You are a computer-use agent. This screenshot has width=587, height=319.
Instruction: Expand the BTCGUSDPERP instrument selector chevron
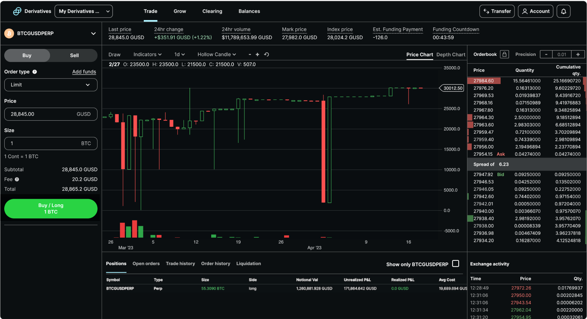93,34
